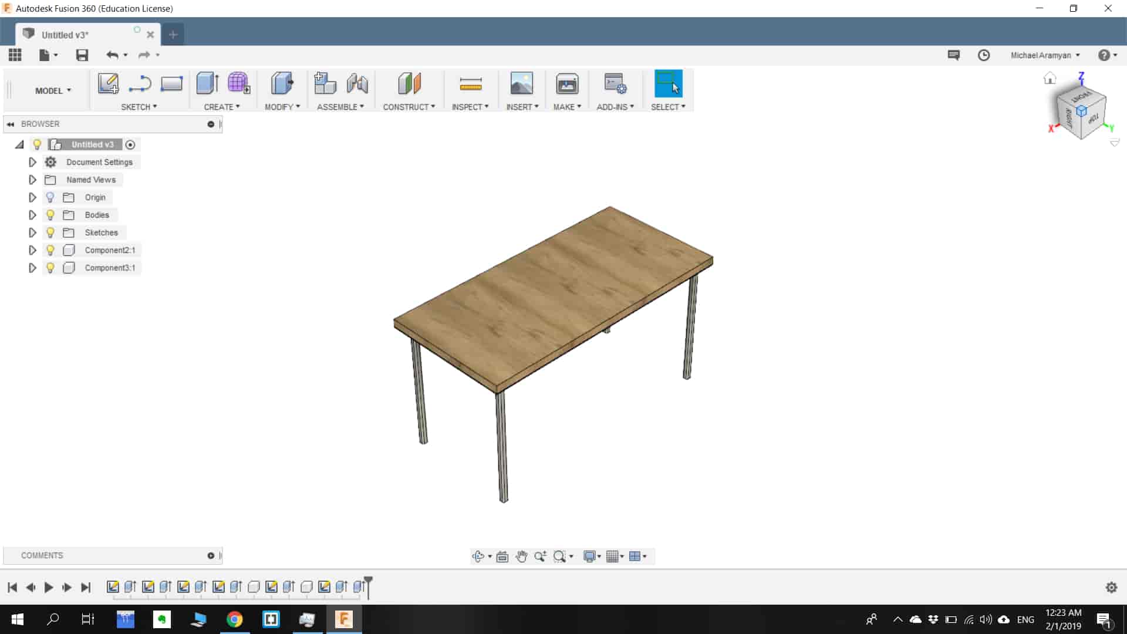
Task: Click the Create Form icon
Action: [x=239, y=84]
